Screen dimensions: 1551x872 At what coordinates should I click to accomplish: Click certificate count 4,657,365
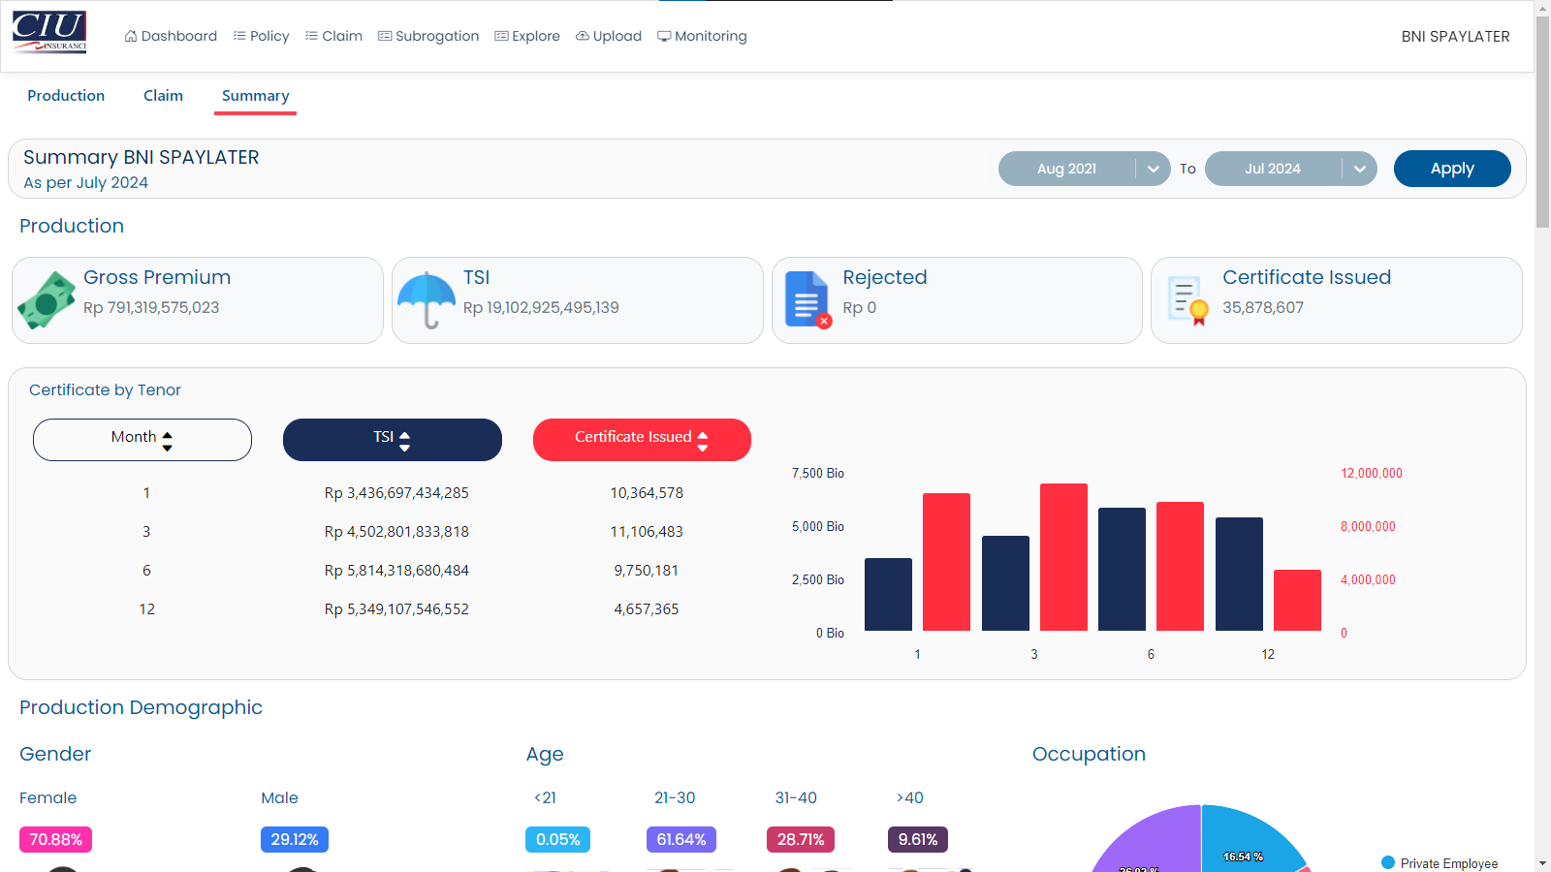point(647,609)
